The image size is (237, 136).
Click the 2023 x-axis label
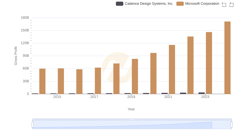click(x=205, y=97)
